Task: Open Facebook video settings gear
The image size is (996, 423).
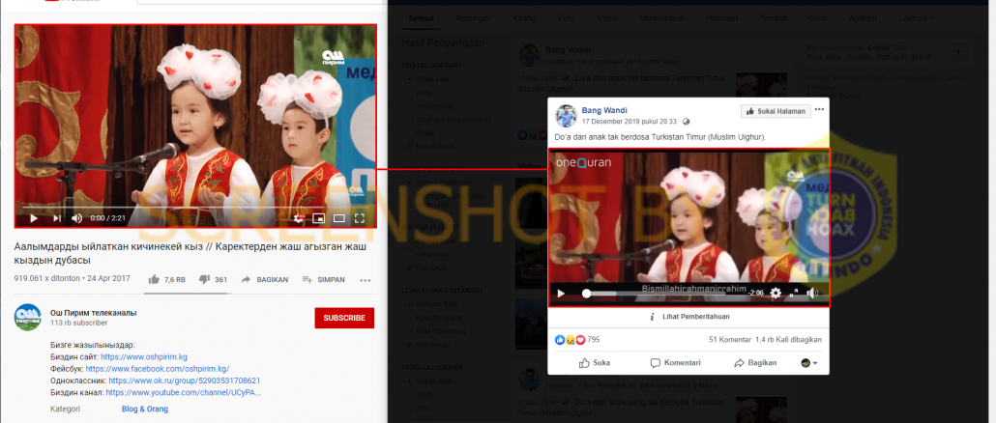Action: [776, 293]
